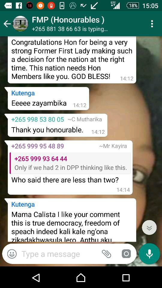Open the emoji picker

tap(12, 254)
